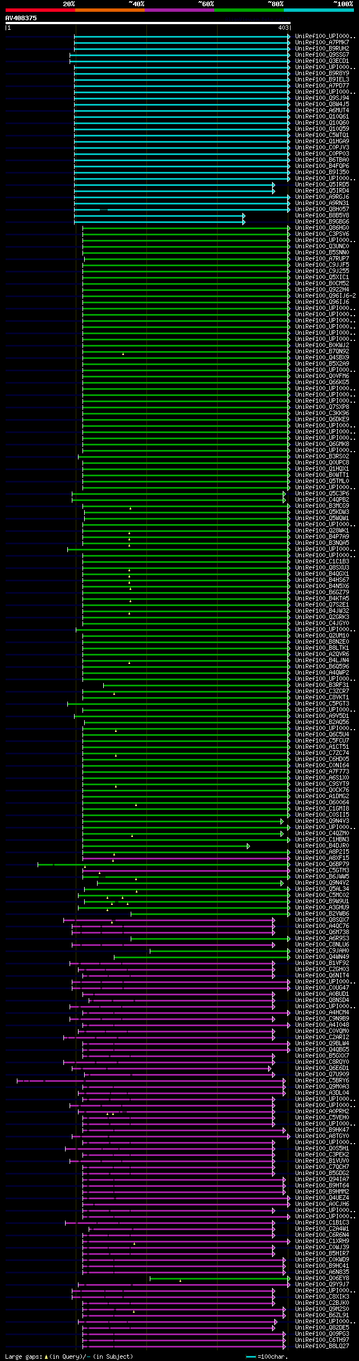Select the UniRef100_Q7S2E1 label
Viewport: 359px width, 1361px height.
(322, 604)
